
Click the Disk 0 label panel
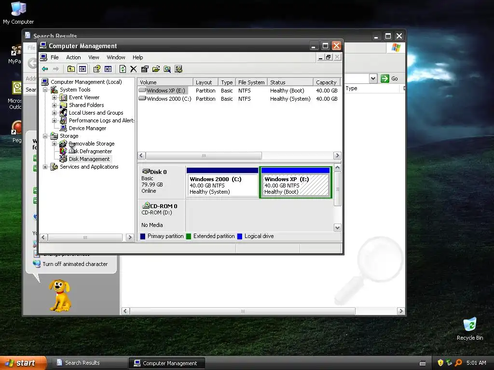click(161, 182)
